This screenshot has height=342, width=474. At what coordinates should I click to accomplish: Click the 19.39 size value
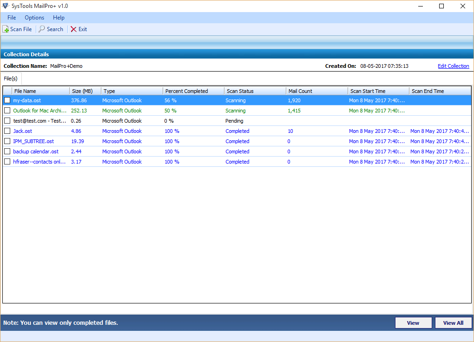[78, 142]
